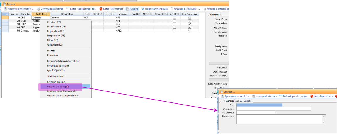Click the Listes Applicatives icon in Création window
This screenshot has width=337, height=134.
click(x=281, y=96)
